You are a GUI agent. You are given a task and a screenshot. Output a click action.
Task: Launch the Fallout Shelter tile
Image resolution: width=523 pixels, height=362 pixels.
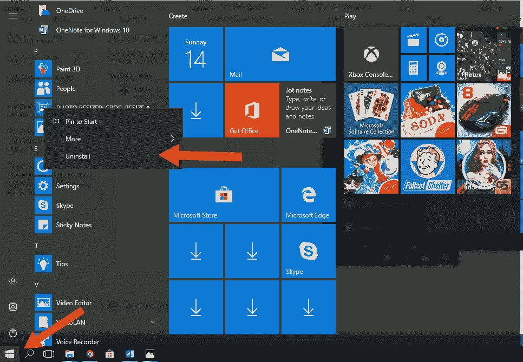point(427,166)
